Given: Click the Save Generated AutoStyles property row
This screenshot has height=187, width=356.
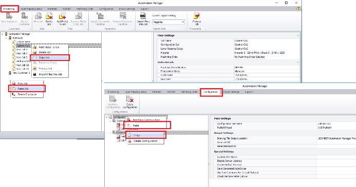Looking at the screenshot, I should 285,169.
